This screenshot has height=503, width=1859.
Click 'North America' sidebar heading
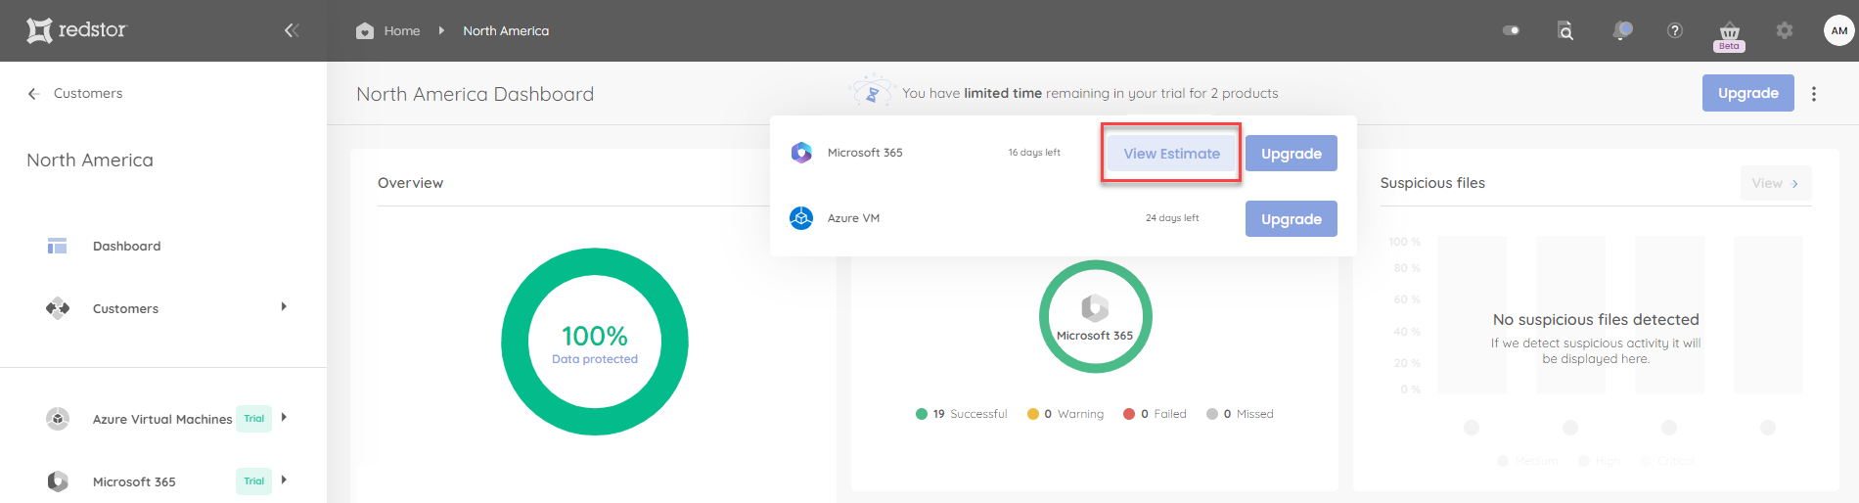90,160
